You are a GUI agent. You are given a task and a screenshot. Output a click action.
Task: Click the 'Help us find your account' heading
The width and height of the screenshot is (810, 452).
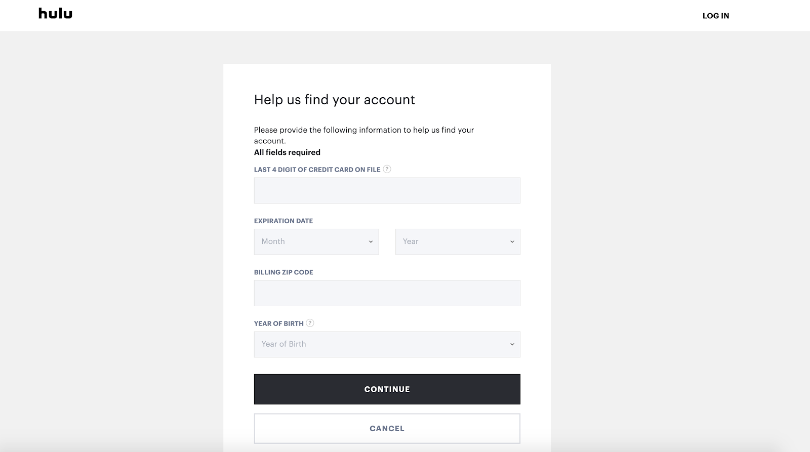334,100
